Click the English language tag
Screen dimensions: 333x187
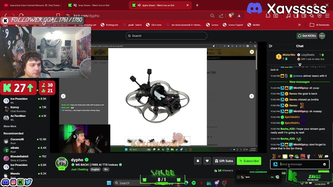[95, 169]
